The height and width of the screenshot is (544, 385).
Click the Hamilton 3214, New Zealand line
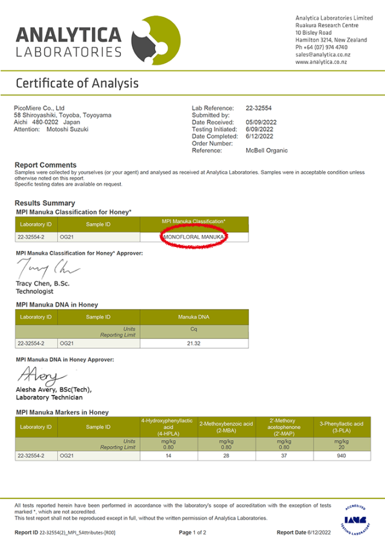[x=331, y=40]
